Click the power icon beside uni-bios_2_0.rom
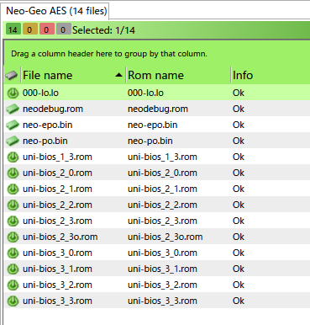The width and height of the screenshot is (310, 325). point(13,173)
